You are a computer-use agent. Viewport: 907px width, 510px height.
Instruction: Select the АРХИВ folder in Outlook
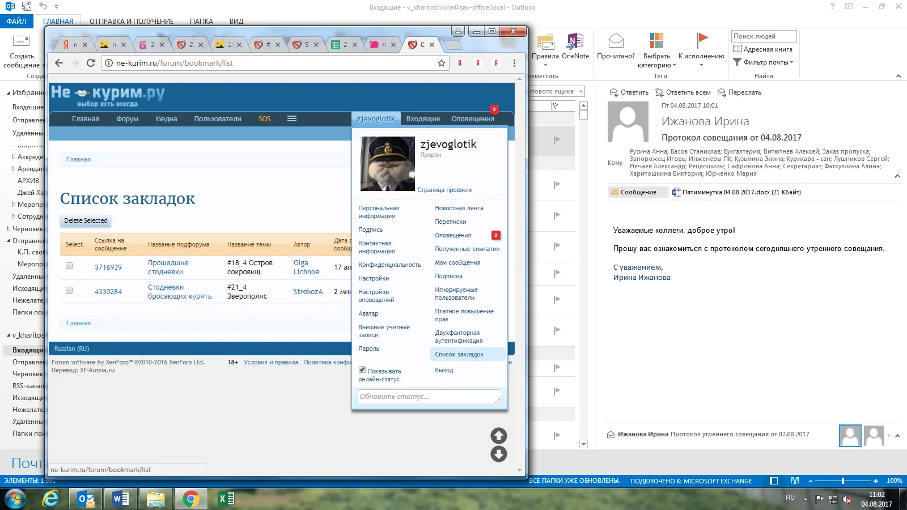click(28, 181)
